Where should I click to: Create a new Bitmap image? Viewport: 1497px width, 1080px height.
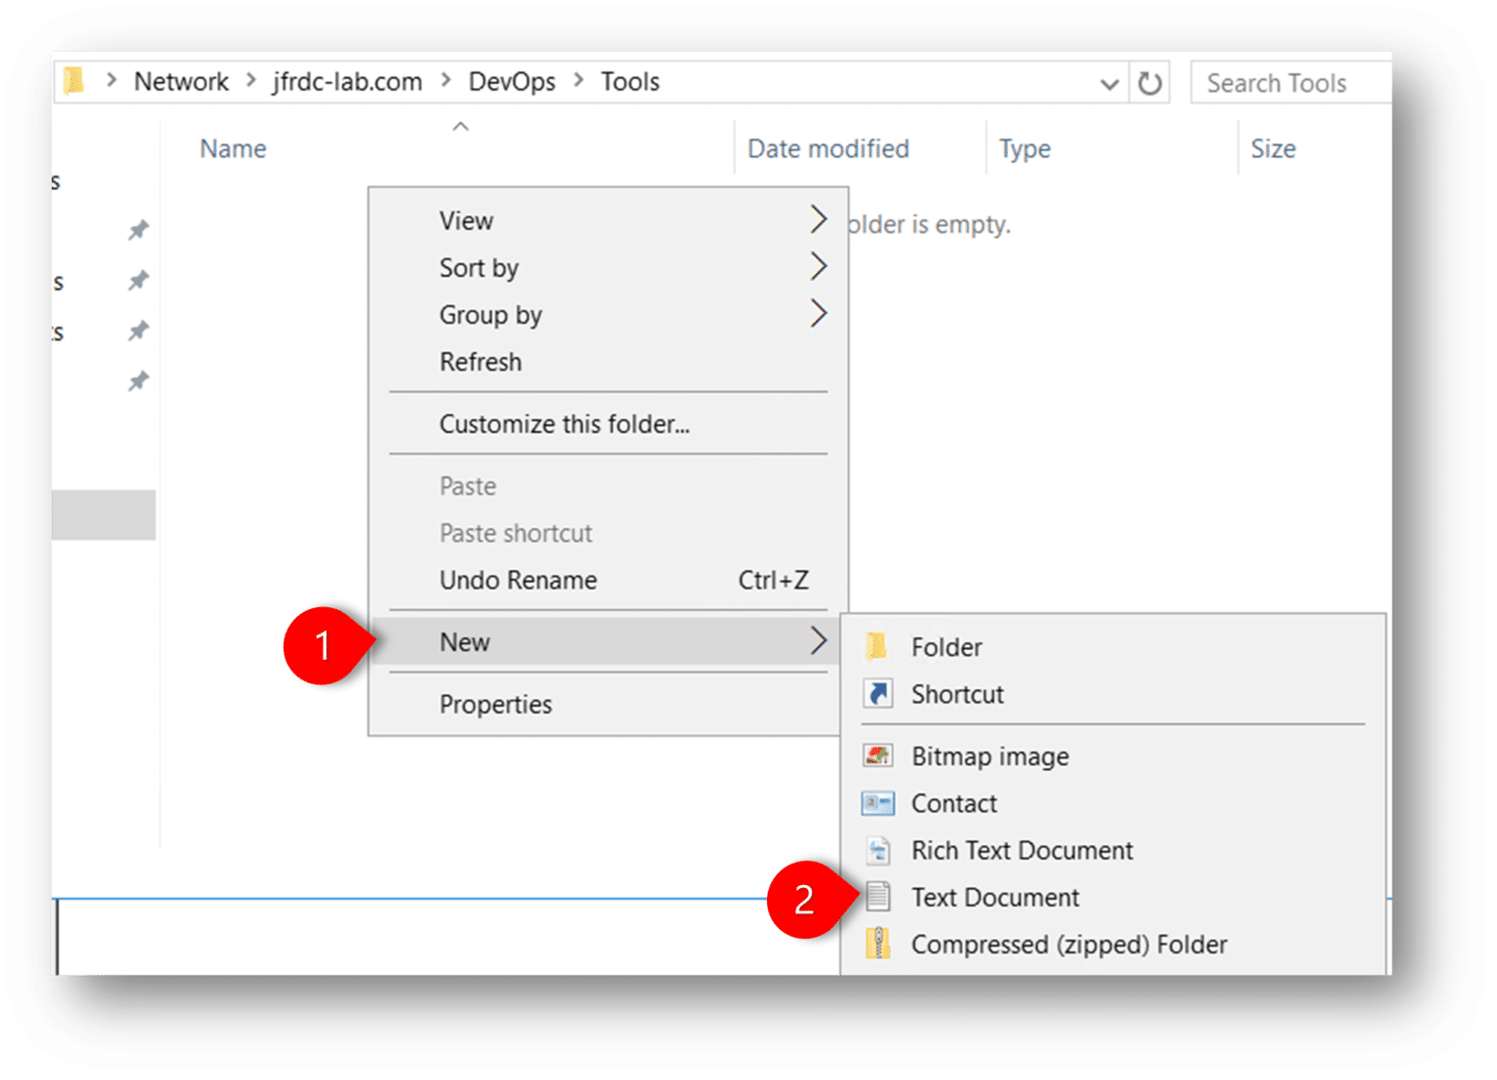[878, 756]
